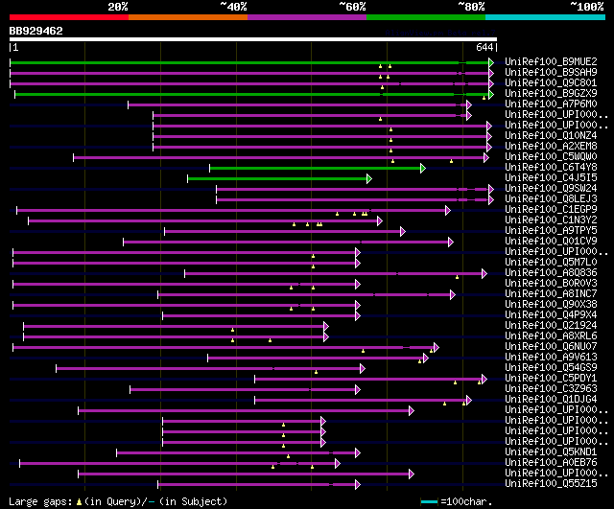Click the arrowhead ending the Q6NU07 alignment
Image resolution: width=614 pixels, height=509 pixels.
(437, 347)
